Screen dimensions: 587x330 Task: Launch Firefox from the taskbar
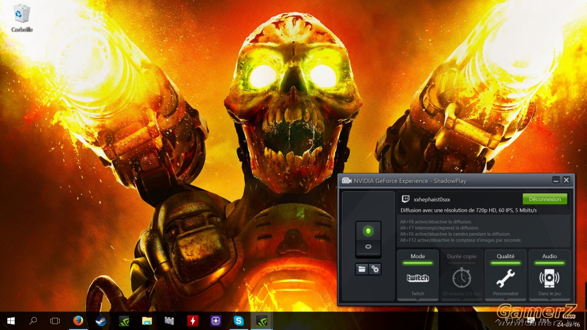pyautogui.click(x=78, y=321)
